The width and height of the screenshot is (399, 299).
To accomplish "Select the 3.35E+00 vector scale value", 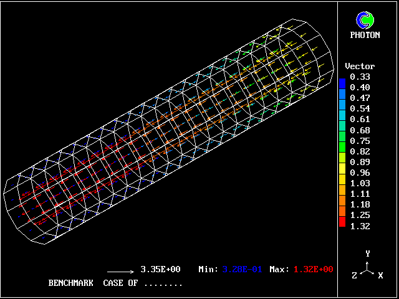I will 160,269.
